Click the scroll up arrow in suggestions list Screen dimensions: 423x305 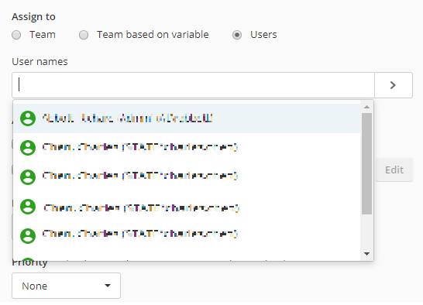tap(366, 107)
